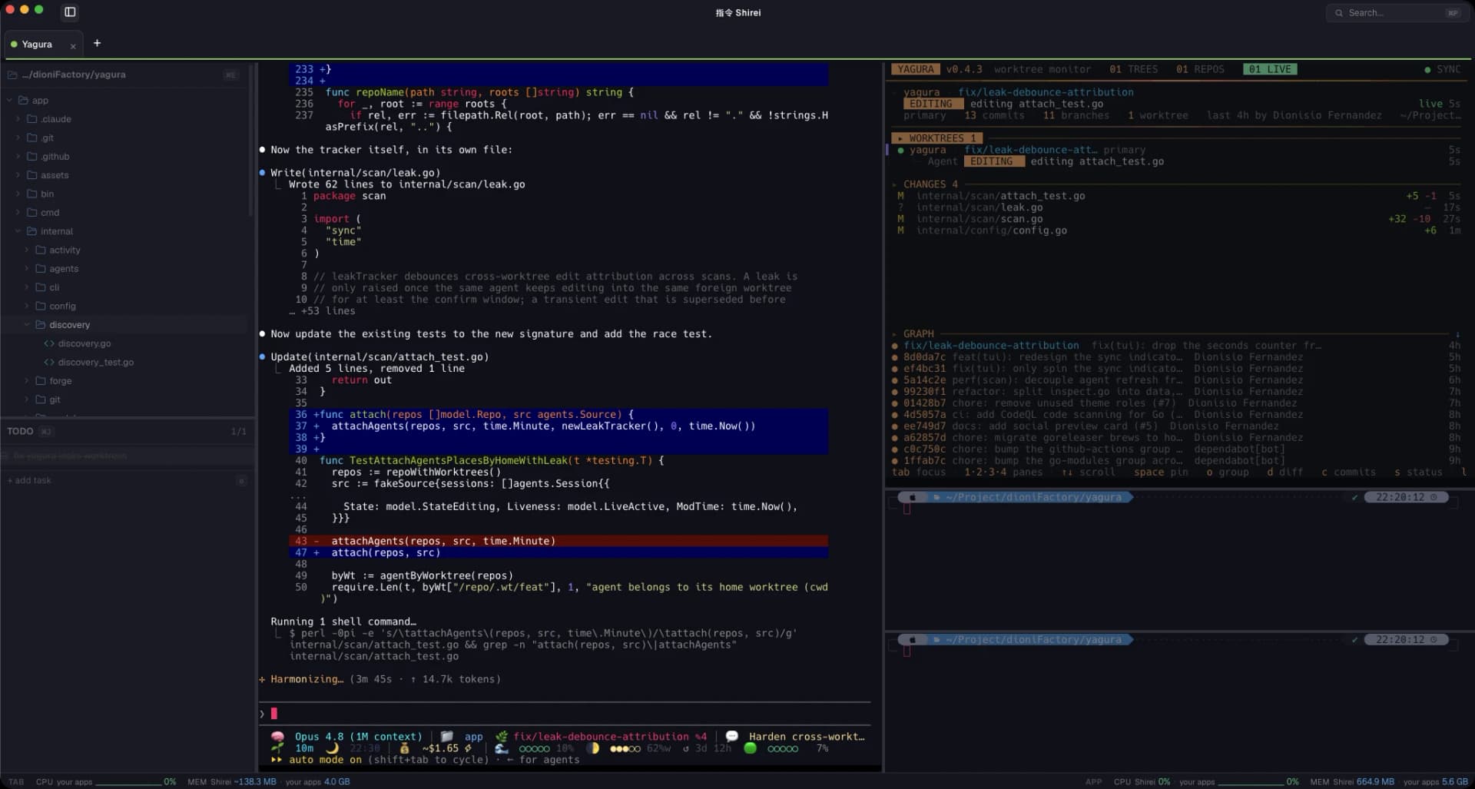Click the TAB label in the bottom status bar
The width and height of the screenshot is (1475, 789).
[16, 781]
